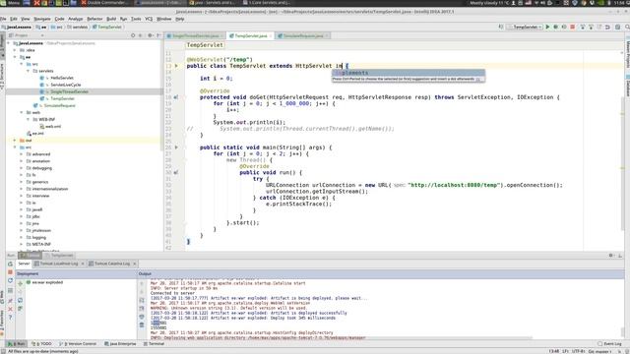Expand the jdbc package node
Screen dimensions: 630x354
(x=22, y=216)
